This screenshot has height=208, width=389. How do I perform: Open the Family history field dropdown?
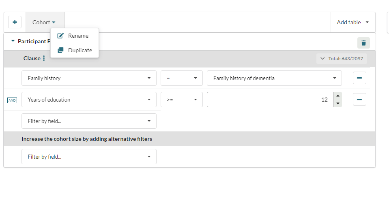coord(89,78)
